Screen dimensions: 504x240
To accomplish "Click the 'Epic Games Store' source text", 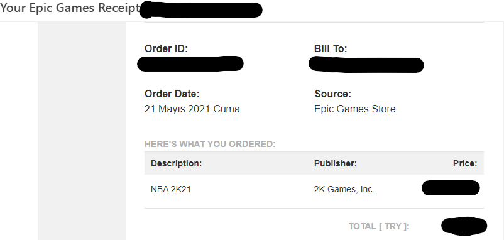I will coord(355,109).
